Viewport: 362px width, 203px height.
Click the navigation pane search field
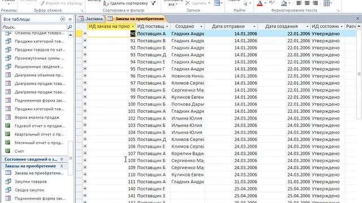click(x=35, y=27)
